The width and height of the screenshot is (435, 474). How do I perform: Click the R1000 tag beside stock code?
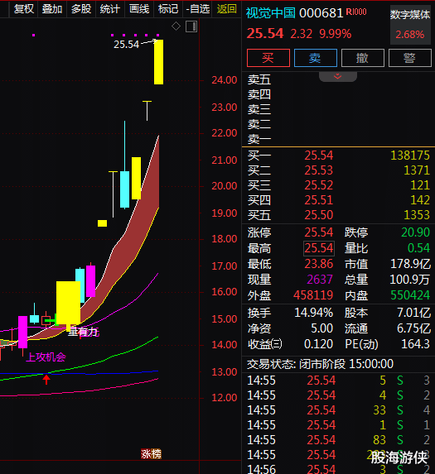[x=356, y=12]
